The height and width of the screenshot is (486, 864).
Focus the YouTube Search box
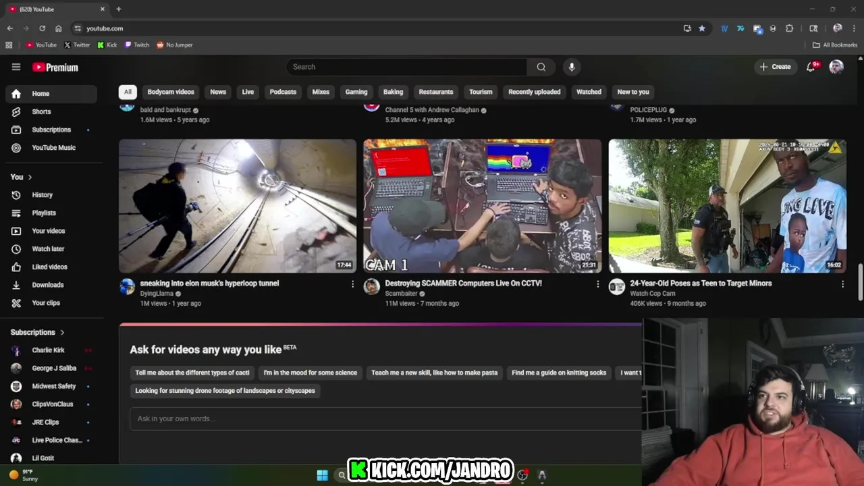click(406, 67)
